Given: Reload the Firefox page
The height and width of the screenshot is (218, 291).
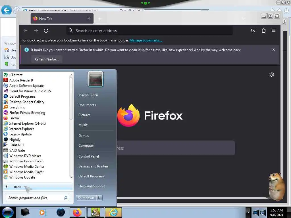Looking at the screenshot, I should [x=46, y=31].
